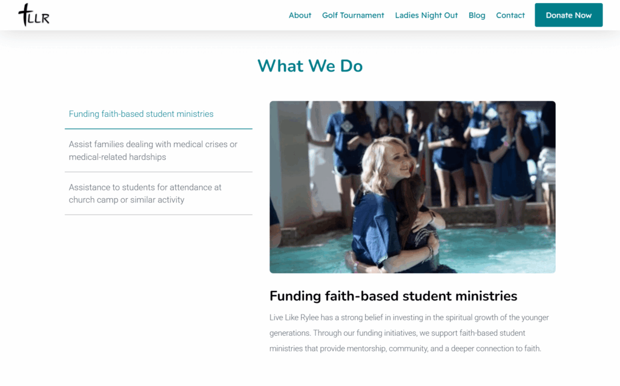Open the Contact page
This screenshot has width=620, height=386.
pyautogui.click(x=510, y=15)
